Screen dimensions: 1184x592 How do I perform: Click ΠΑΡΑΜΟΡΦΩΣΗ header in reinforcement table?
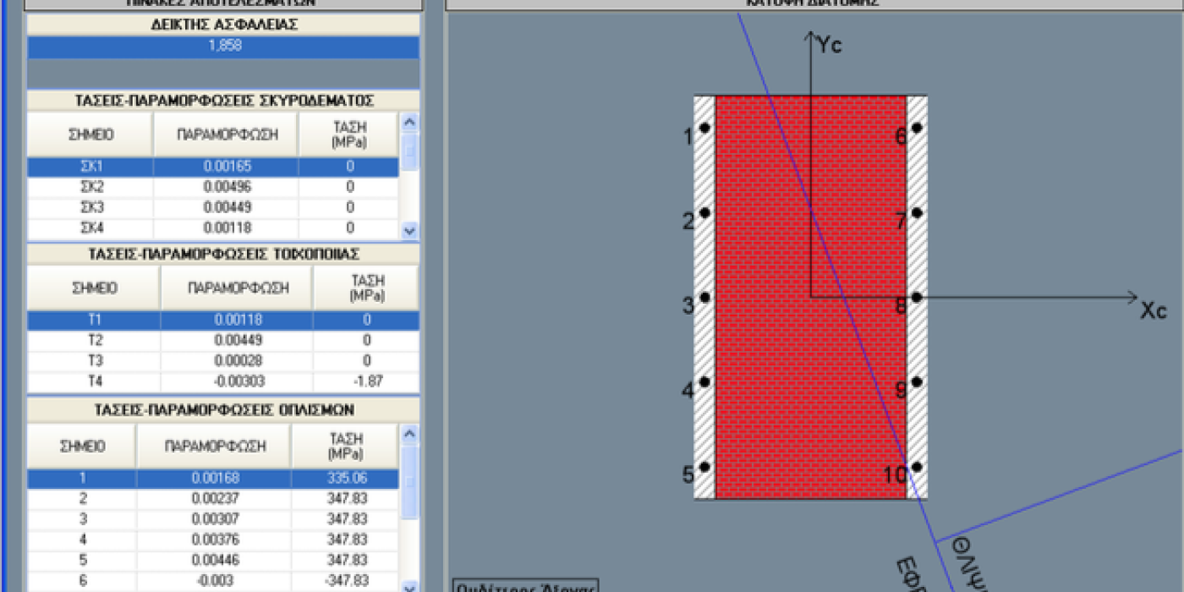click(214, 446)
